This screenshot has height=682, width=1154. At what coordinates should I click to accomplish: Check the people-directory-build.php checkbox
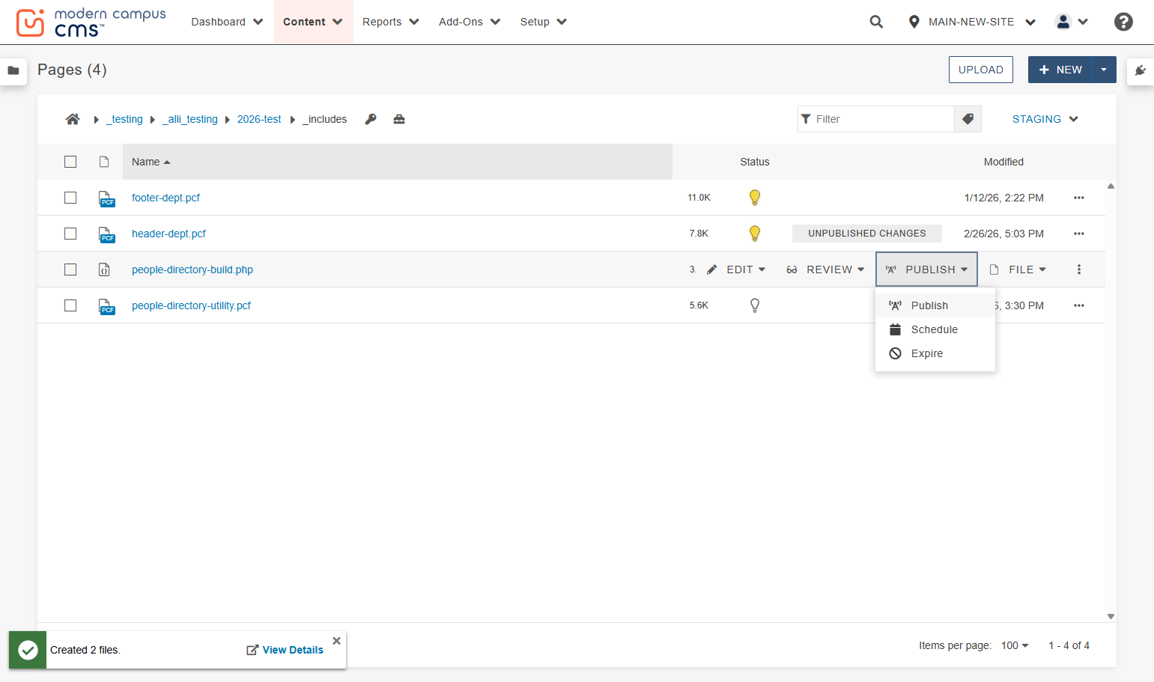pos(70,270)
